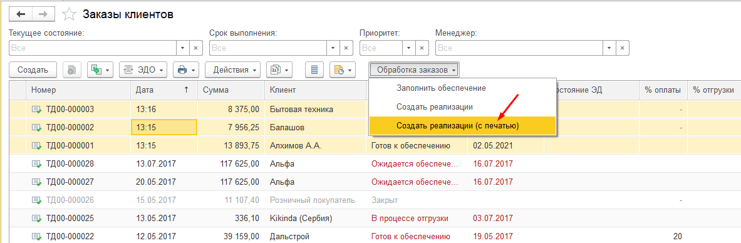Clear the Приоритет filter with X

point(422,48)
